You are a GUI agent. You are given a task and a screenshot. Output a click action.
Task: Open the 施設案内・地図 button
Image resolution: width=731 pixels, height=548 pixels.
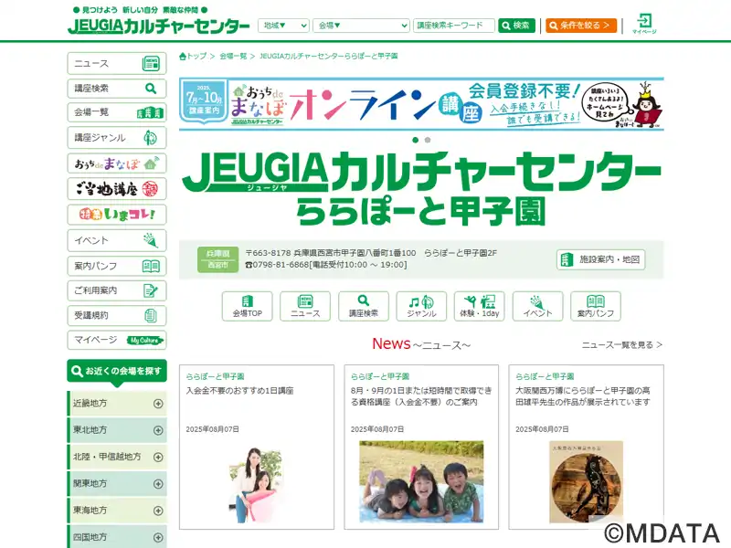click(600, 259)
